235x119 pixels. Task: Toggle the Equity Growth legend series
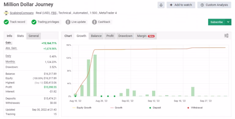click(x=82, y=108)
